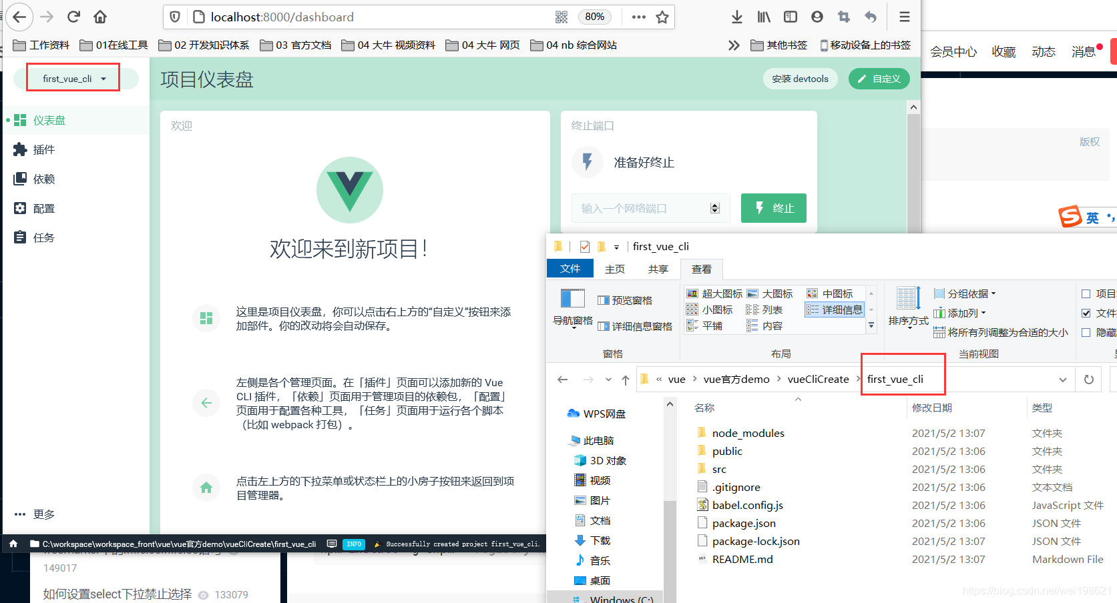Open 收藏 in background page
1117x603 pixels.
(x=1003, y=51)
